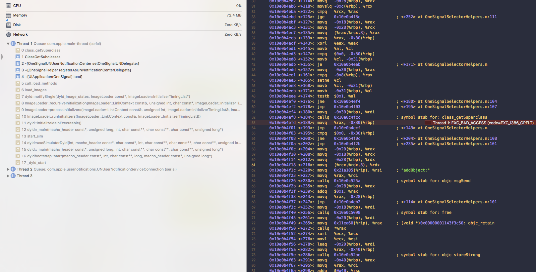
Task: Select the Network gauge icon
Action: pos(9,34)
